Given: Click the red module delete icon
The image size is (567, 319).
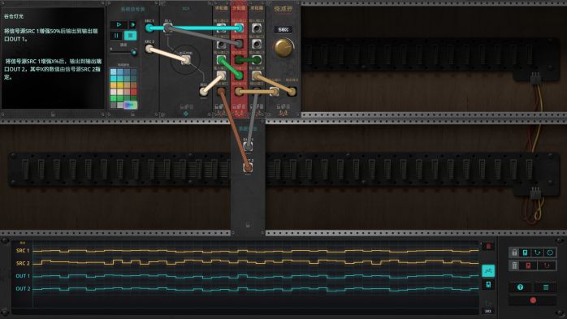Looking at the screenshot, I should coord(528,265).
